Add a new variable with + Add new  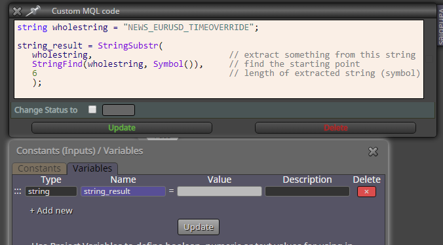[x=51, y=211]
